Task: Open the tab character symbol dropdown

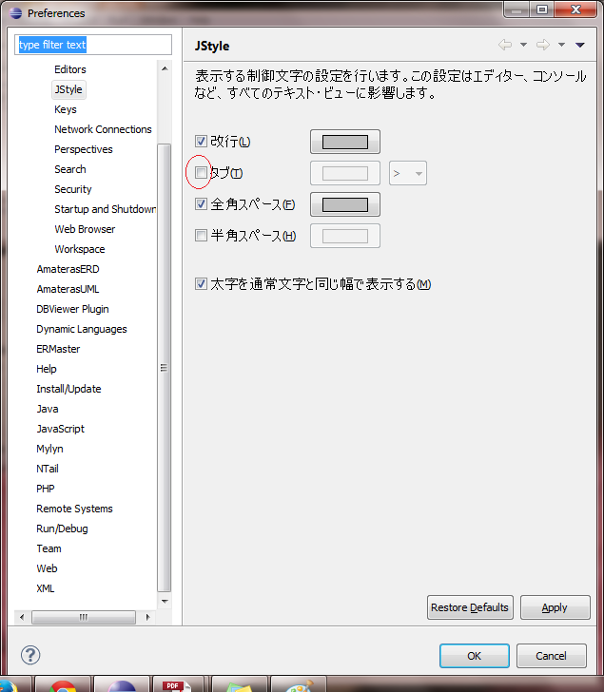Action: coord(408,173)
